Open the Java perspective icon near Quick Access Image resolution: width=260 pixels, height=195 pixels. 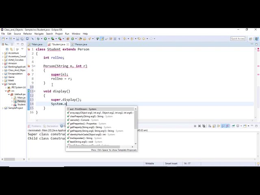[x=256, y=39]
